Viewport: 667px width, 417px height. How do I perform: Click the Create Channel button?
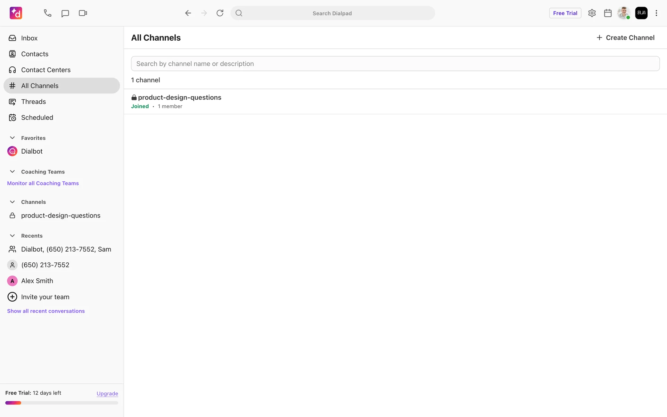point(625,38)
